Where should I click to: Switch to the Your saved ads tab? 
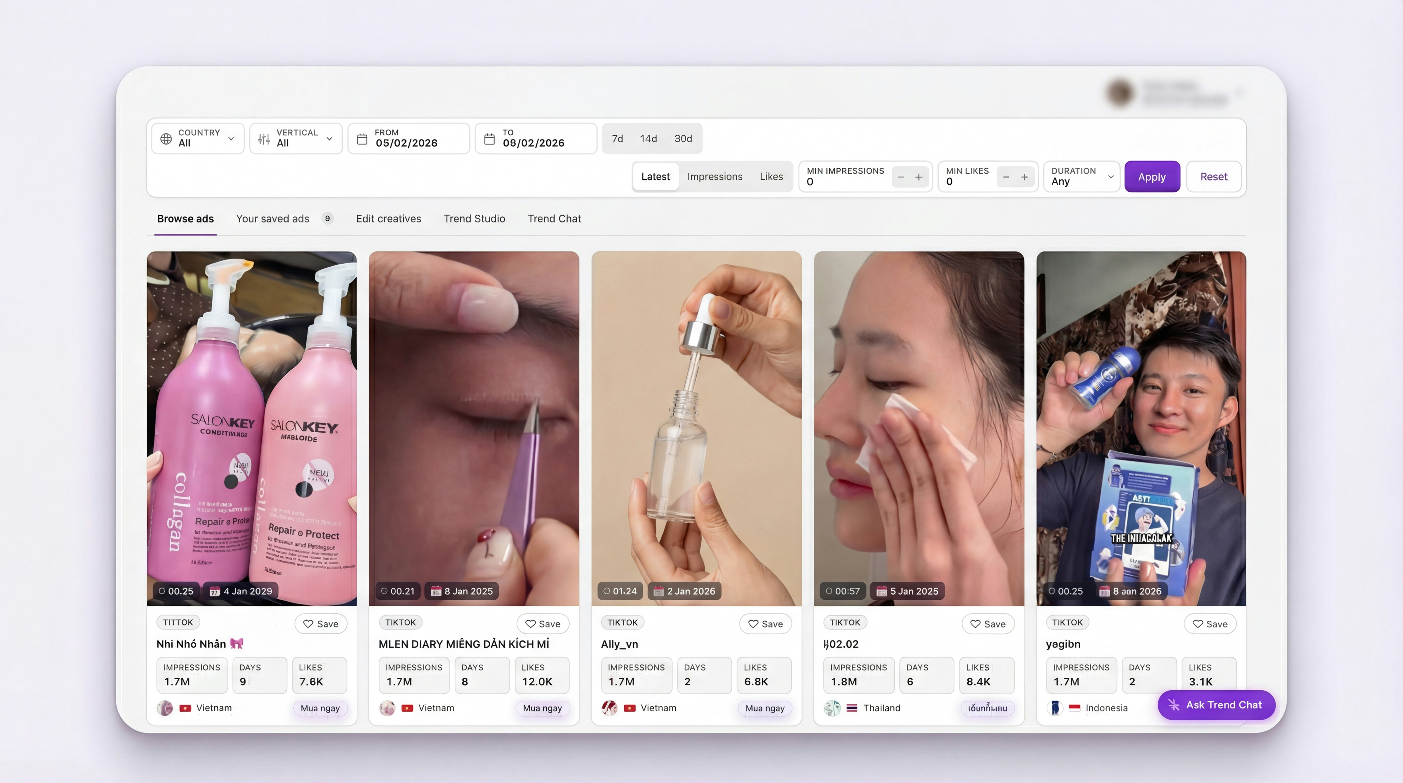click(273, 218)
